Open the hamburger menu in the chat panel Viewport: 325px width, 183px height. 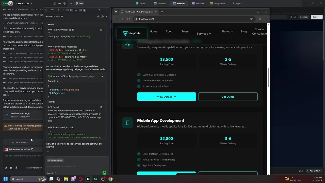[52, 10]
